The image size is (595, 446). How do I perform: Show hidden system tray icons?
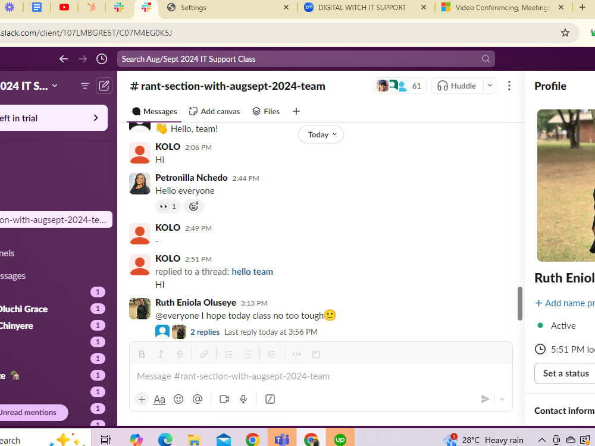pos(542,440)
